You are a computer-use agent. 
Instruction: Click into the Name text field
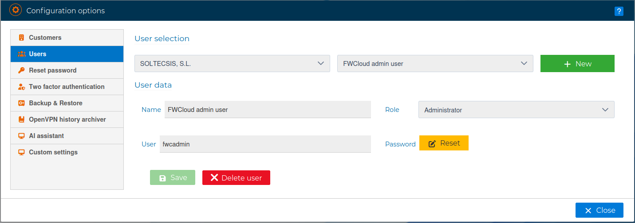click(x=267, y=109)
